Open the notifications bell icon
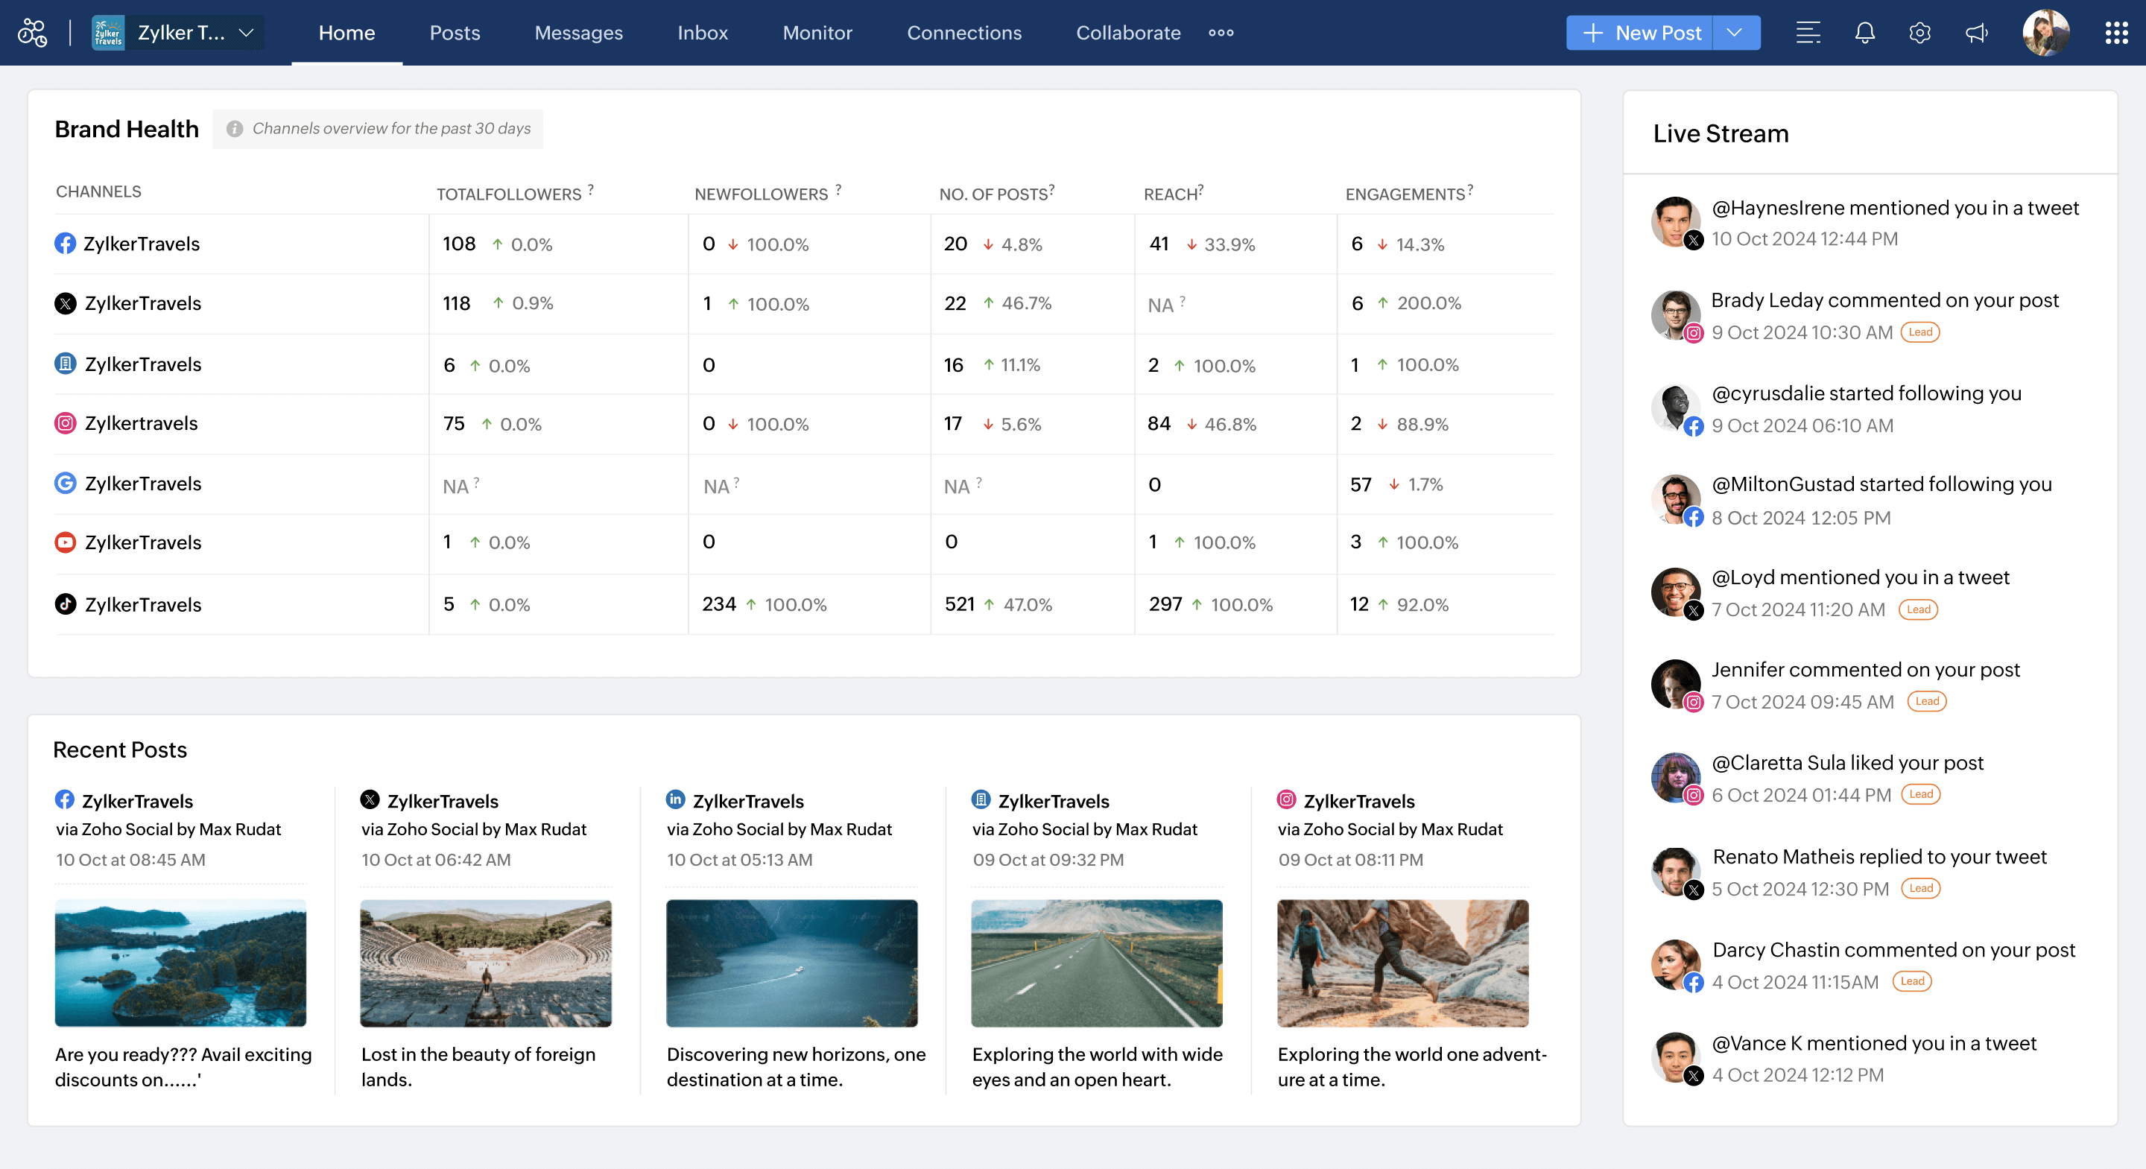 click(x=1864, y=33)
